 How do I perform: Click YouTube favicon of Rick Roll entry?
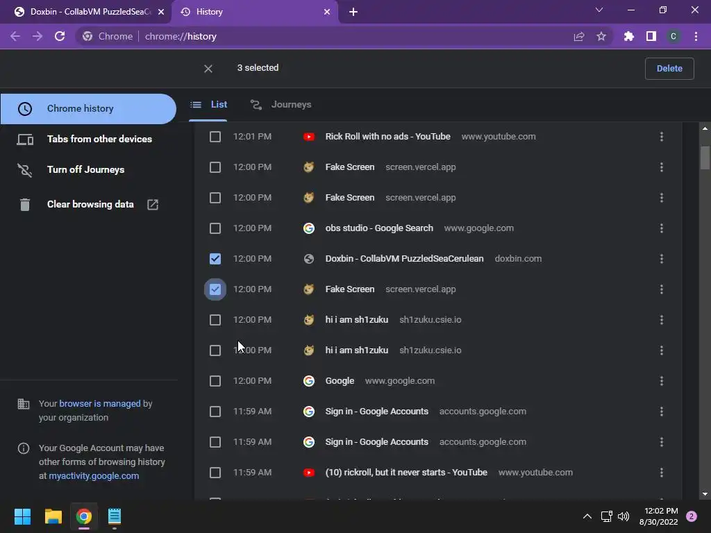(309, 137)
